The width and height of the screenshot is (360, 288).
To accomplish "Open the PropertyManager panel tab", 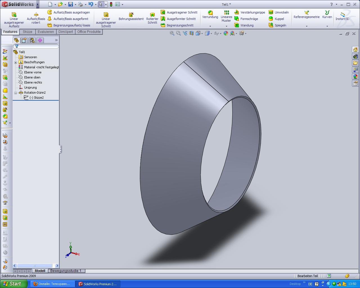I will click(x=24, y=40).
